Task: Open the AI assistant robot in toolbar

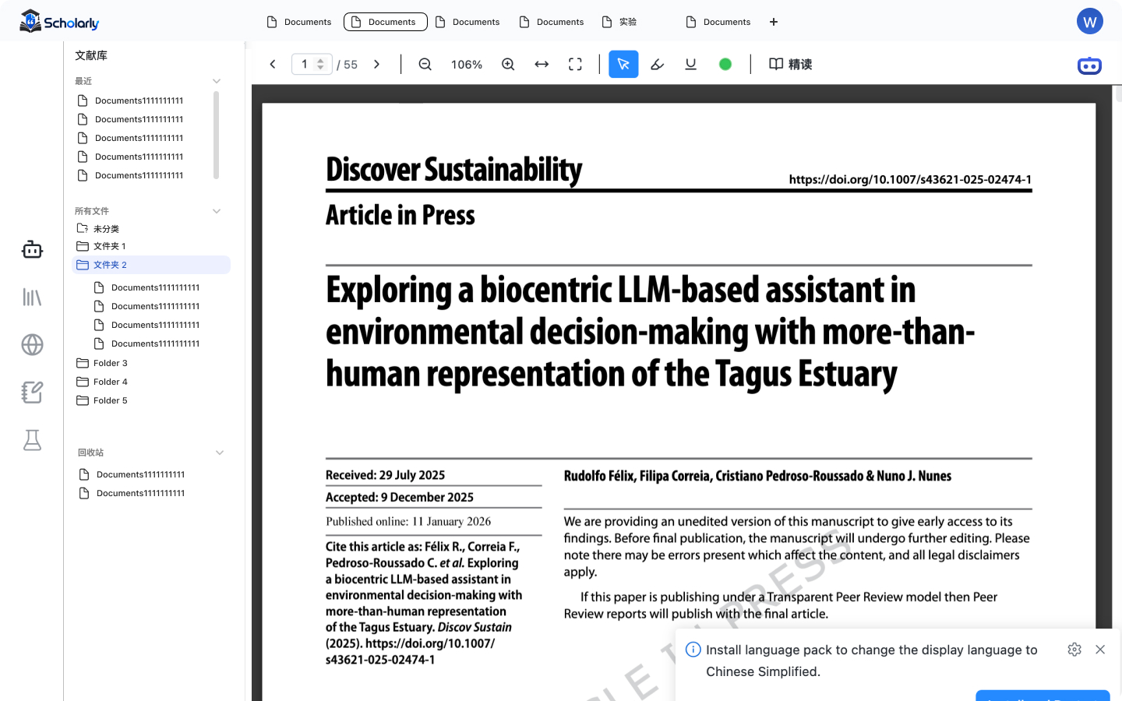Action: click(1089, 65)
